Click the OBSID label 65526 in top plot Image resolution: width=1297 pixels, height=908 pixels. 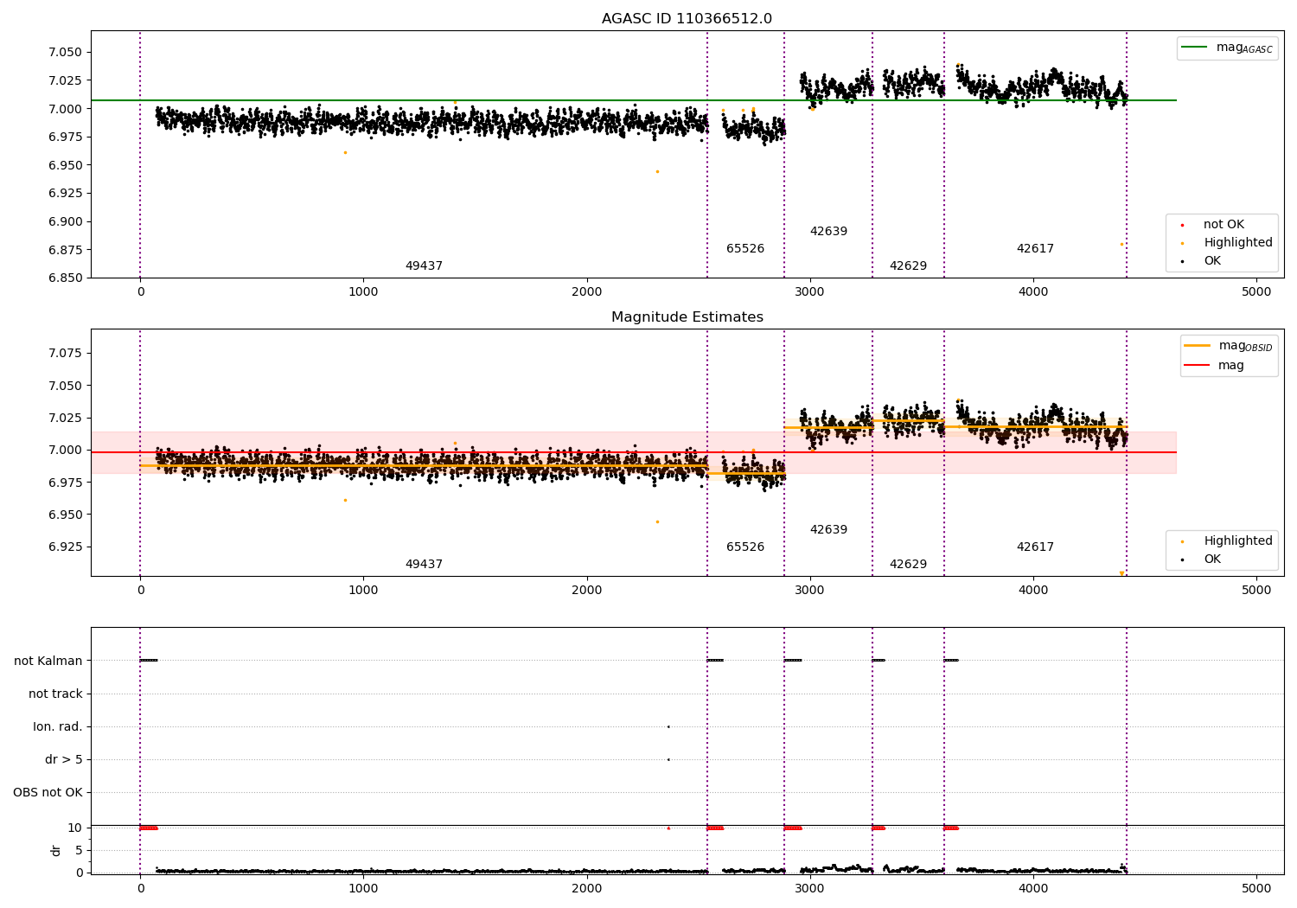pos(745,249)
